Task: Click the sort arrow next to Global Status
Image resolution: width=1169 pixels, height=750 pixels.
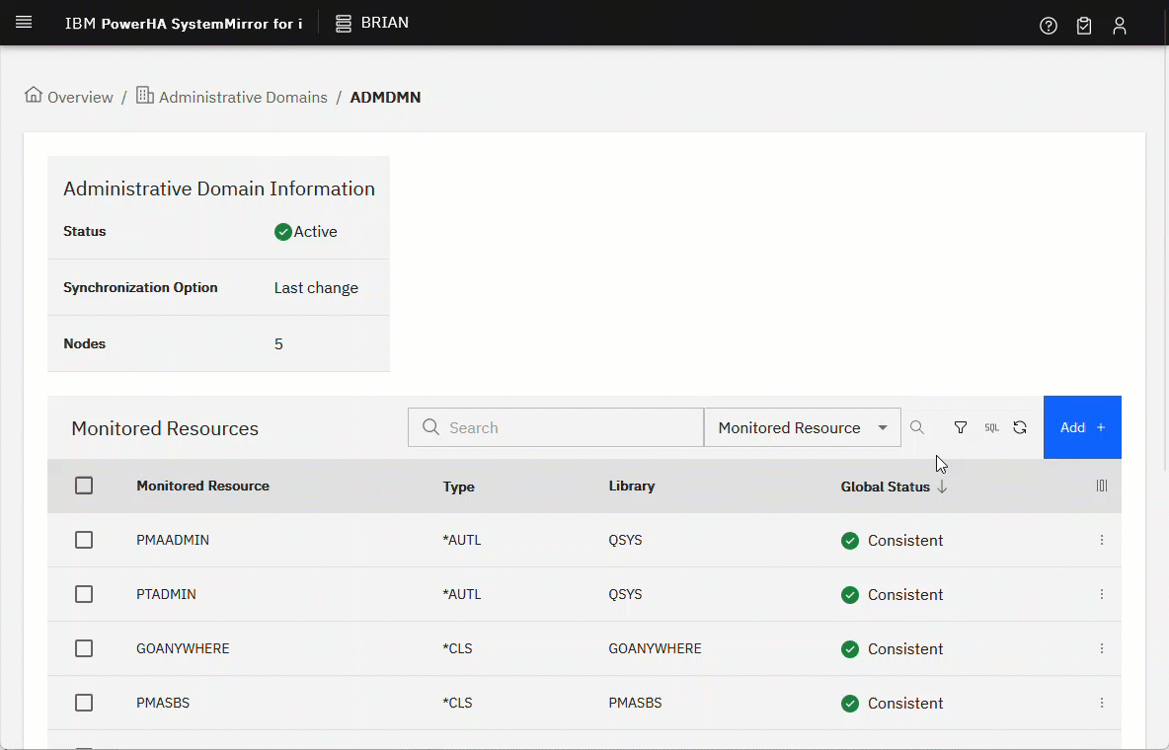Action: (942, 487)
